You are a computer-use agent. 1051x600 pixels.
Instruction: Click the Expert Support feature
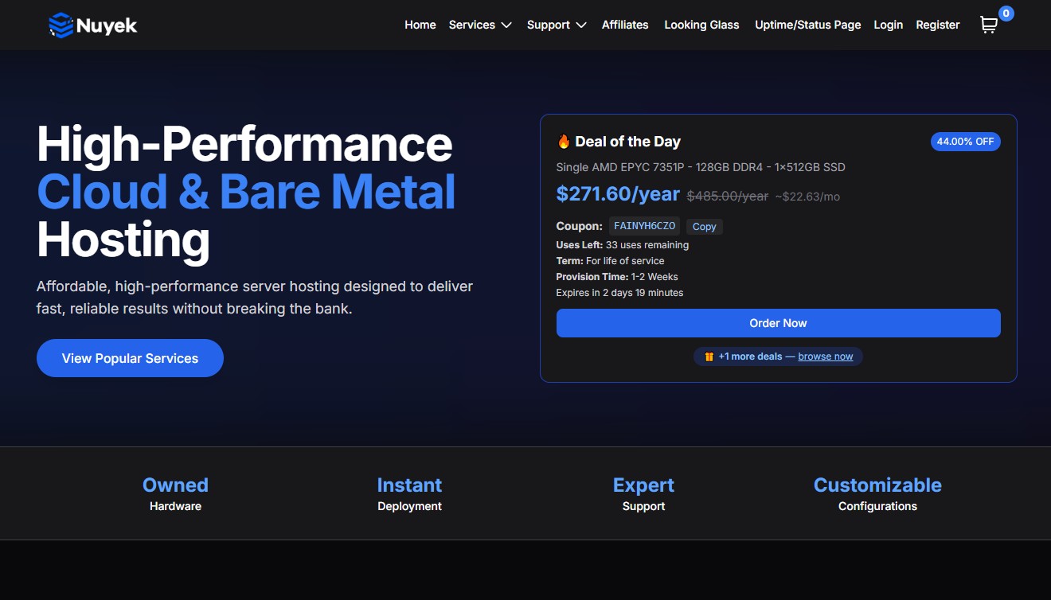coord(643,493)
